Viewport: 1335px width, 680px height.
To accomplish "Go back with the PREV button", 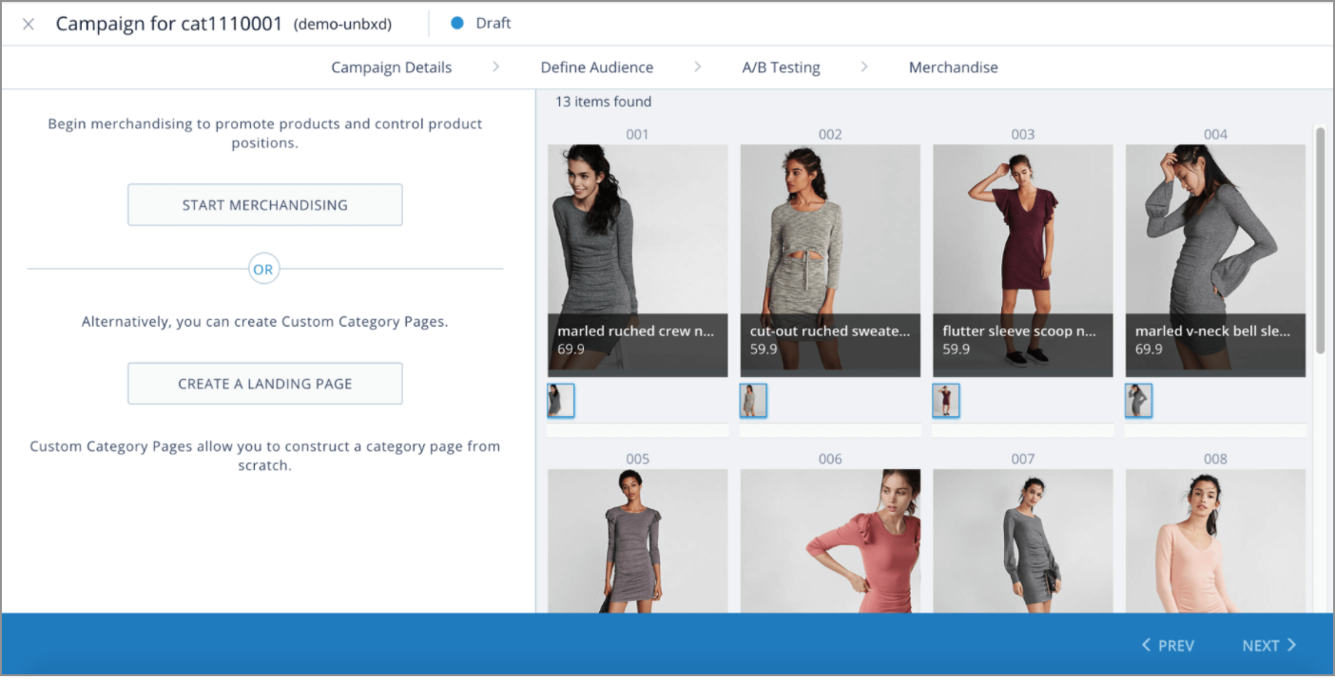I will tap(1168, 646).
